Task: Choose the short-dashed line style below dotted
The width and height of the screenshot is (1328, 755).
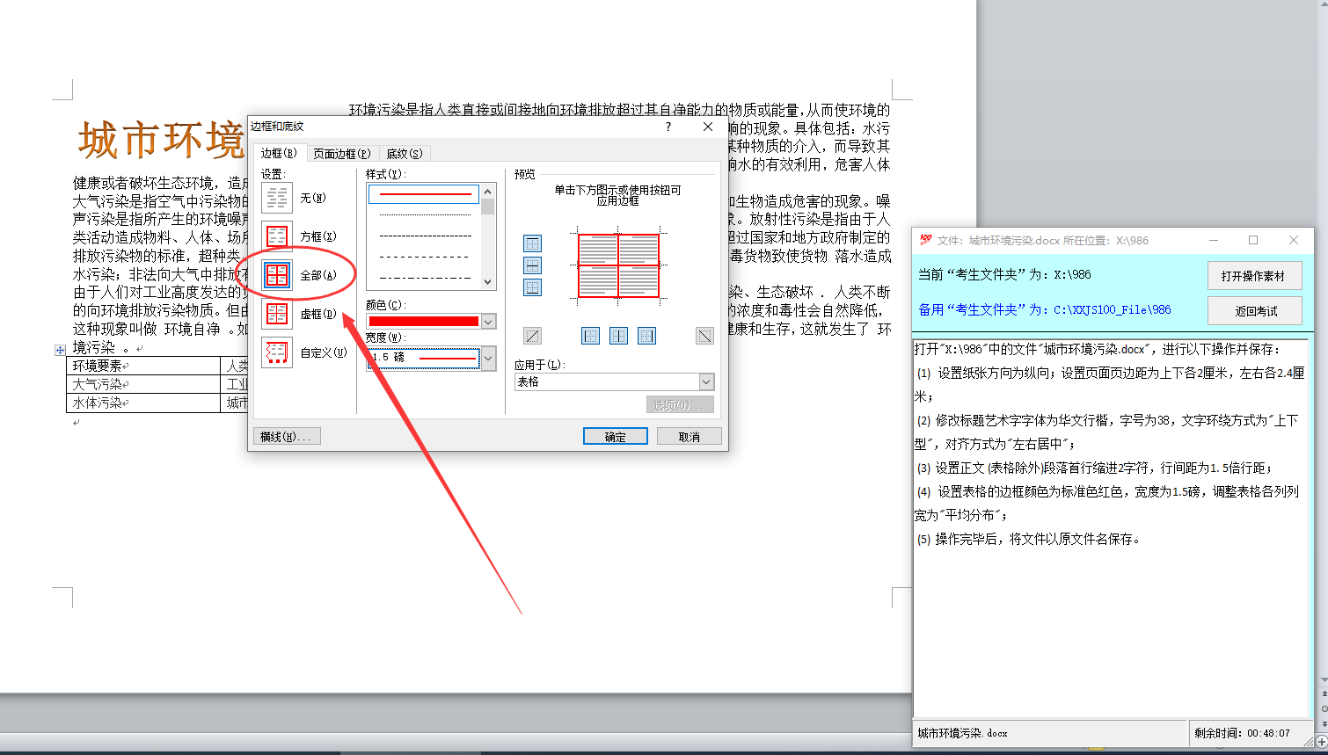Action: (x=424, y=236)
